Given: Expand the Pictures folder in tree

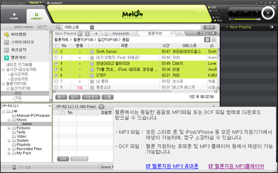Looking at the screenshot, I should [x=9, y=128].
